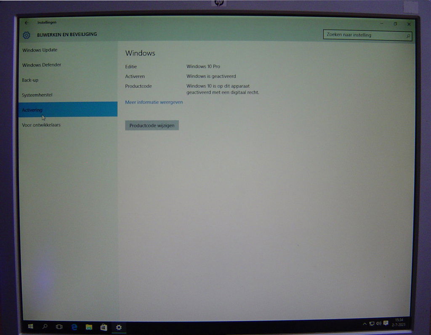Click the BIJWERKEN EN BEVEILIGING title
The width and height of the screenshot is (431, 335).
[x=67, y=34]
